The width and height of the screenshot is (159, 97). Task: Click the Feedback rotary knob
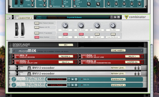[65, 25]
